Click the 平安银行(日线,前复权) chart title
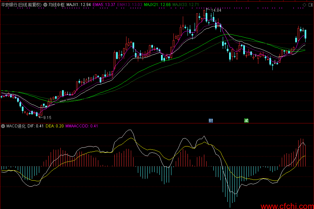This screenshot has width=314, height=209. point(21,5)
